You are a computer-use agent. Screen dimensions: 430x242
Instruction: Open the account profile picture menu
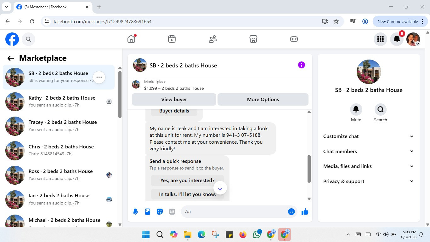[413, 39]
